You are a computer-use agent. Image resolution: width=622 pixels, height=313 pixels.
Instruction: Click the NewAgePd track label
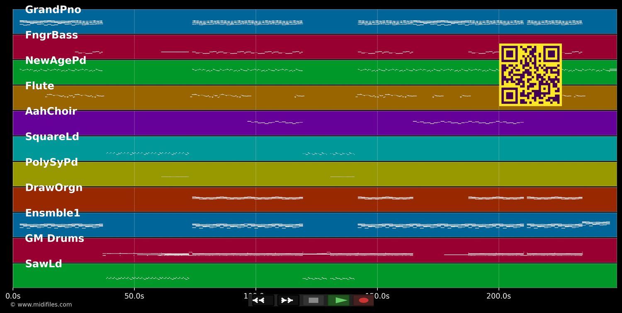click(x=56, y=61)
